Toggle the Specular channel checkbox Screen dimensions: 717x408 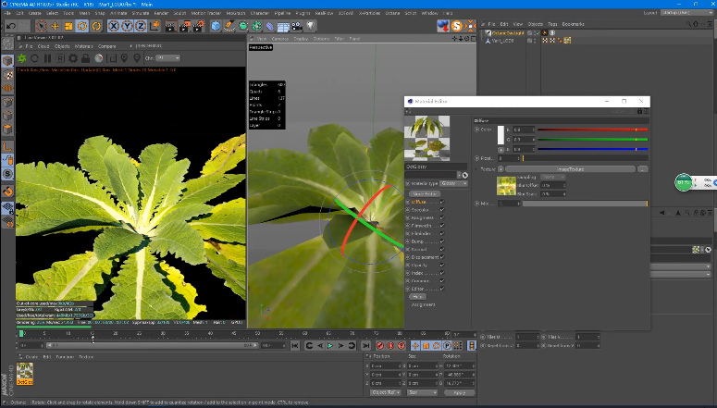coord(442,209)
